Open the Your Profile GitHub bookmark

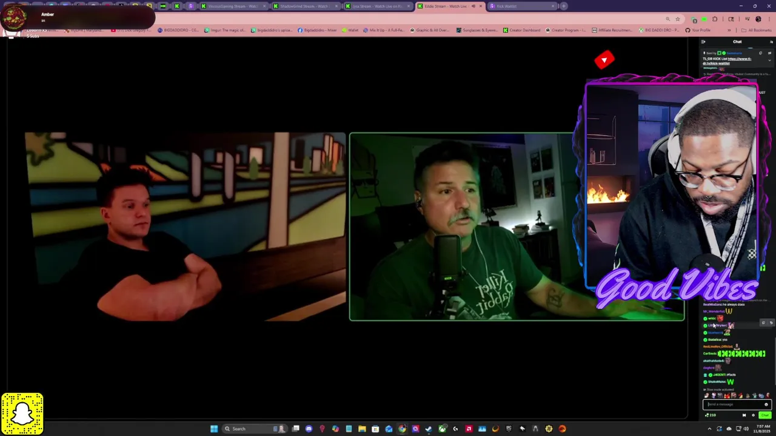[698, 30]
